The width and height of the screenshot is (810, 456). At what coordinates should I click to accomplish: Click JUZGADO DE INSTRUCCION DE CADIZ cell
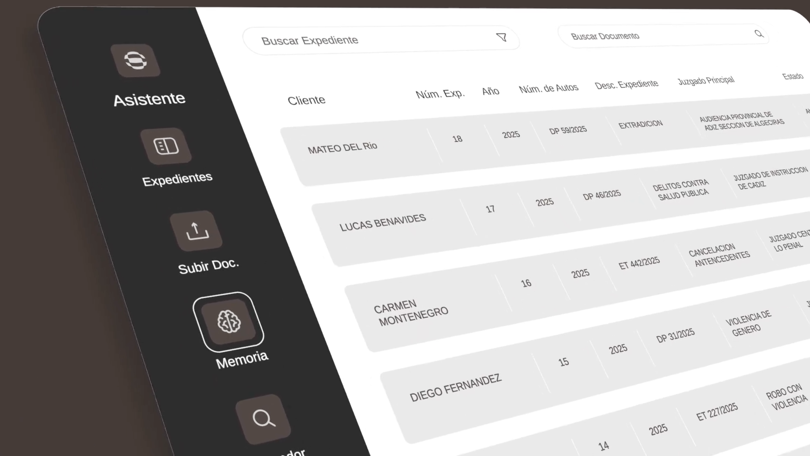point(771,178)
